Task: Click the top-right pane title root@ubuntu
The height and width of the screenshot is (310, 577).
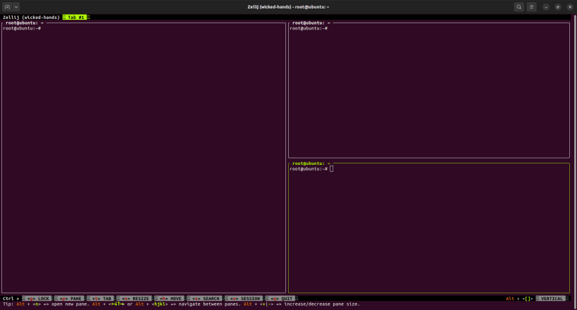Action: pyautogui.click(x=311, y=23)
